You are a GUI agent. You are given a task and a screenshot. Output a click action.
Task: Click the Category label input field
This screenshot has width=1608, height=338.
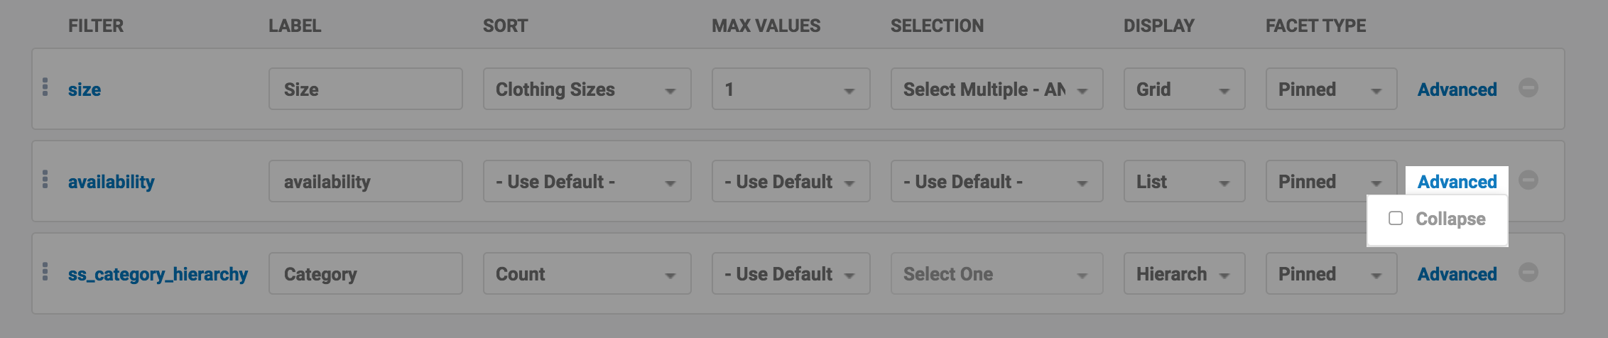(365, 274)
